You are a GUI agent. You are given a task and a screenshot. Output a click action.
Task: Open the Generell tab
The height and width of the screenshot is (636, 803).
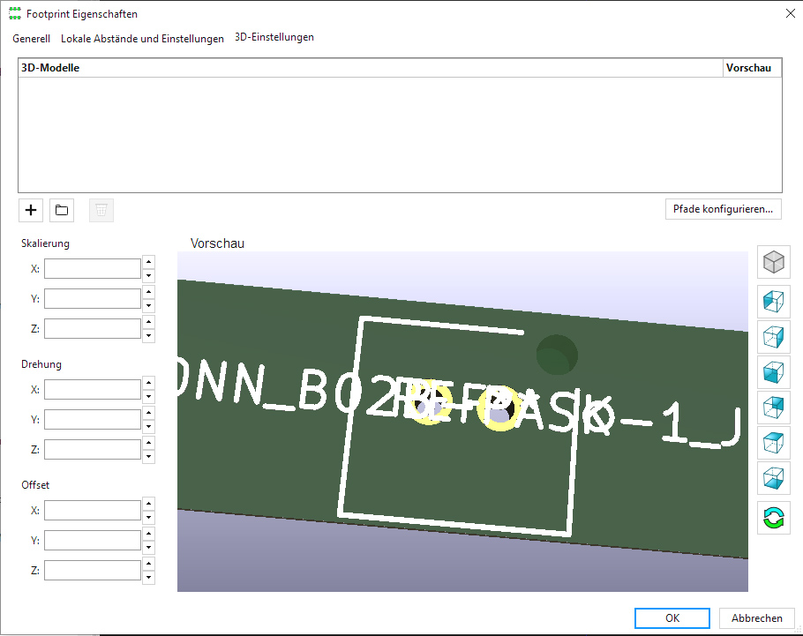tap(31, 39)
